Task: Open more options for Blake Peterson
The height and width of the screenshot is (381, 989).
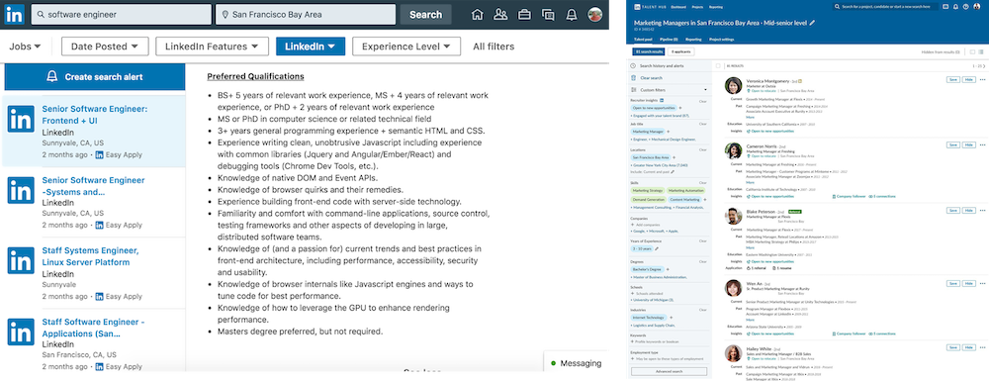Action: point(982,211)
